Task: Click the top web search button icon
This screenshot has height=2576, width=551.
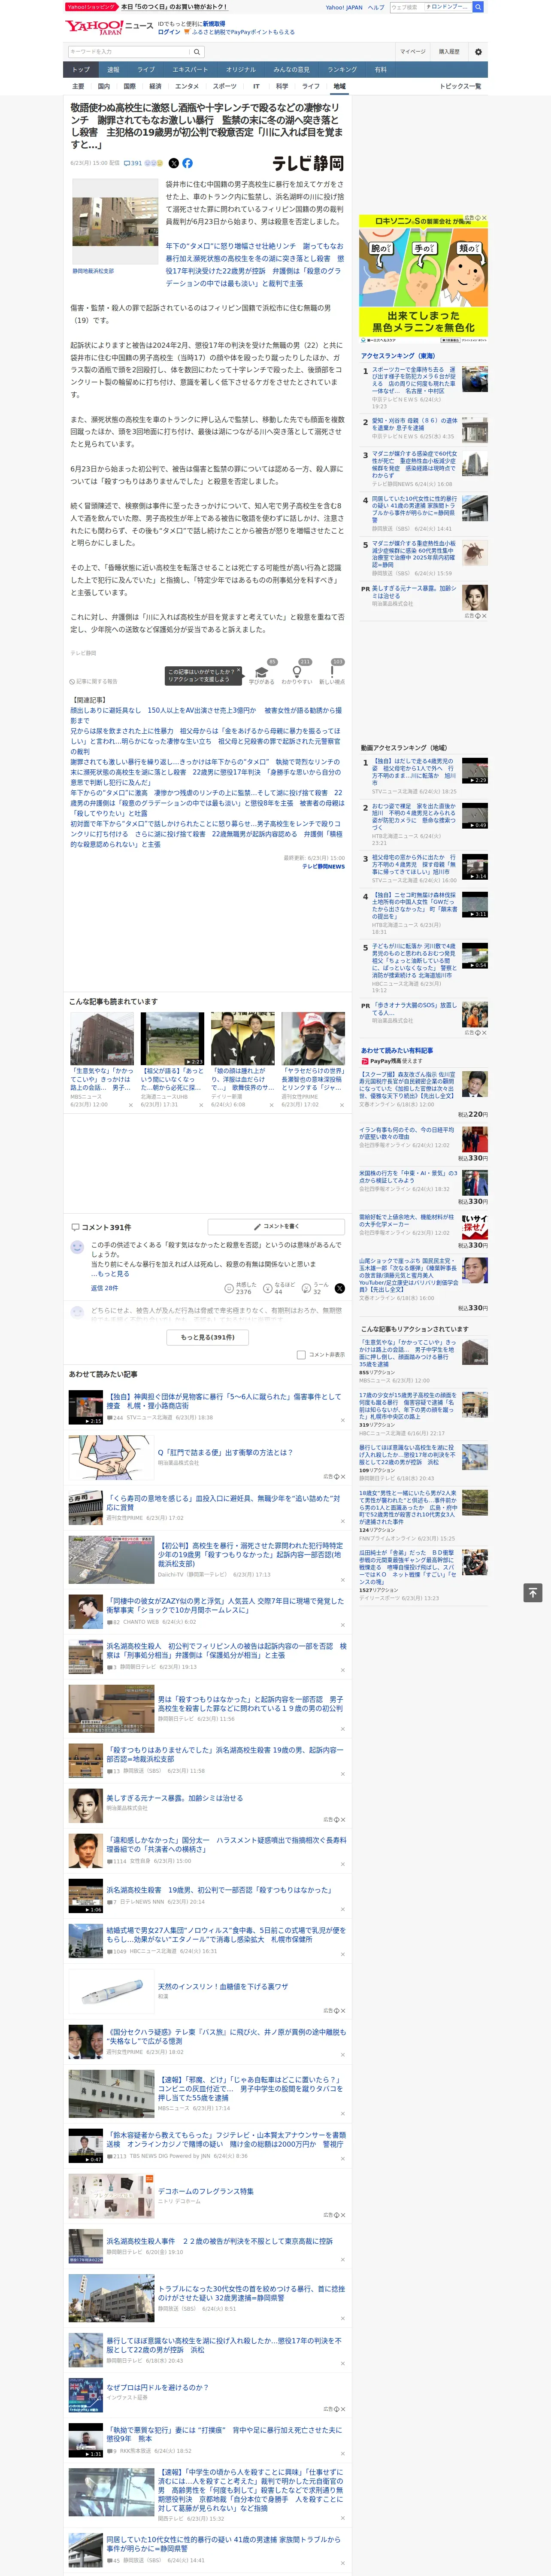Action: point(478,7)
